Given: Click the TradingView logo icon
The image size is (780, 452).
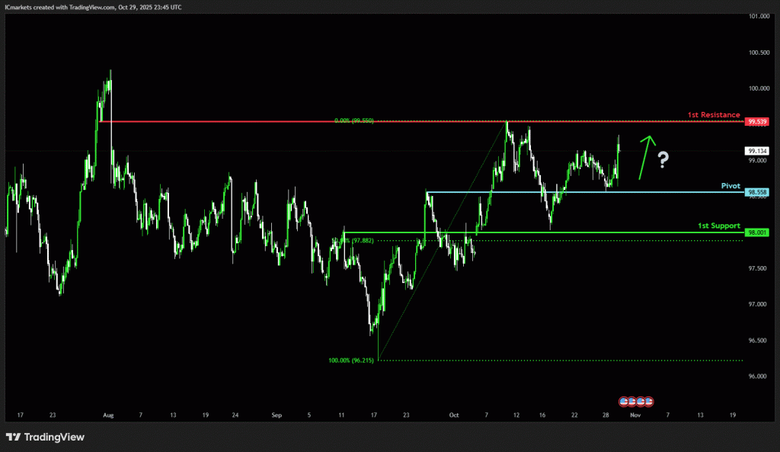Looking at the screenshot, I should [x=14, y=437].
